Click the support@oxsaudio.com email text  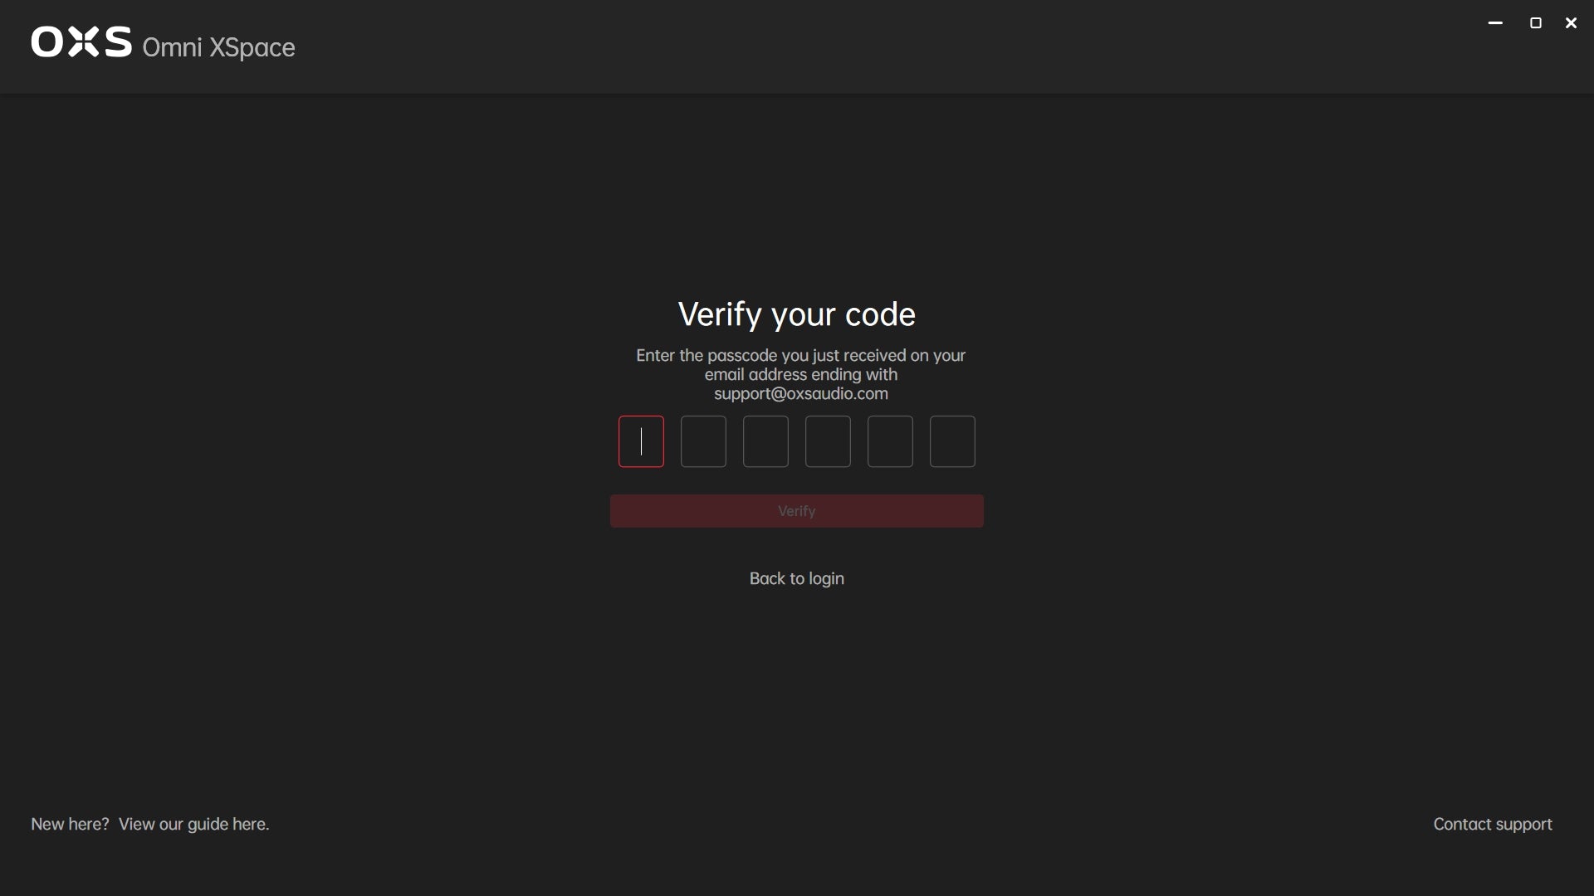click(800, 394)
